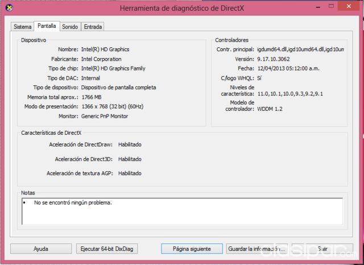Click driver model value "WDDM 1.2"
The width and height of the screenshot is (364, 265).
[x=270, y=109]
